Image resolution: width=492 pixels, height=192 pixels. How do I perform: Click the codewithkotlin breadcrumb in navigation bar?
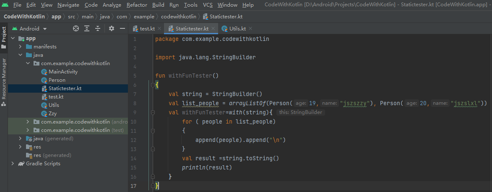point(178,17)
